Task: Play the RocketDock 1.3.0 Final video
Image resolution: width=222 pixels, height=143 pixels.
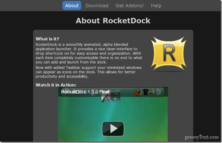Action: pyautogui.click(x=113, y=128)
